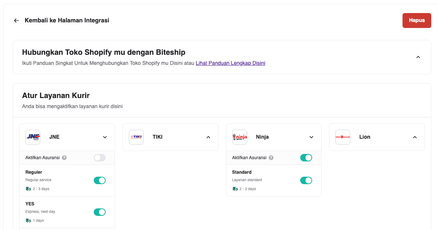Click 'Anda bisa mengaktifkan layanan kurir disini' text
Image resolution: width=438 pixels, height=230 pixels.
click(x=72, y=106)
